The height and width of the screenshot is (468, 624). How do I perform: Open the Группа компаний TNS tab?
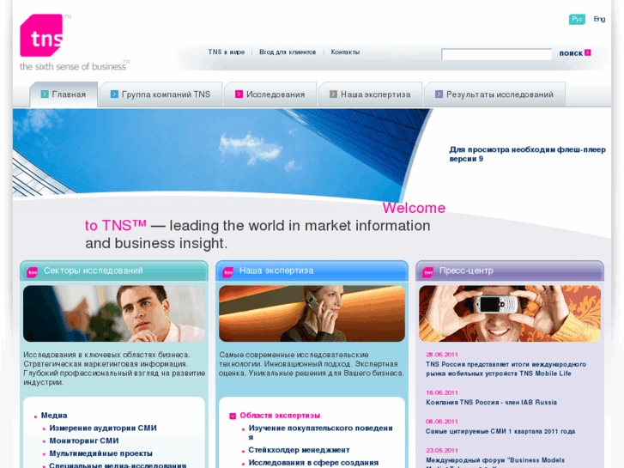click(161, 94)
